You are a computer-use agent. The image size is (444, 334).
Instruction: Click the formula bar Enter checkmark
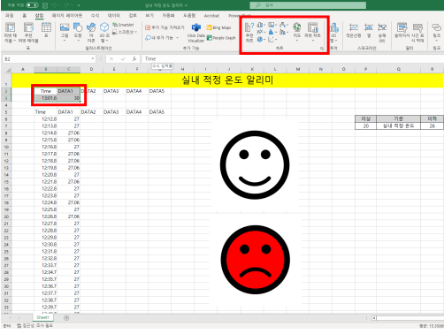tap(123, 59)
